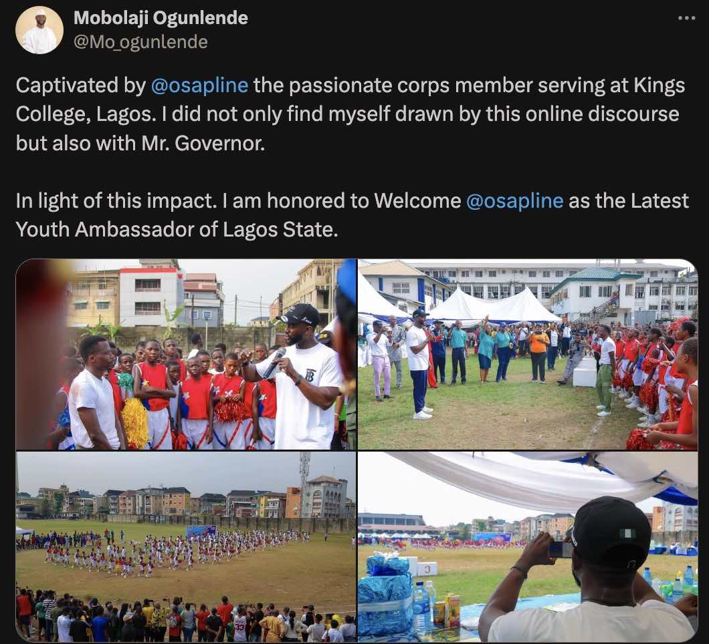Viewport: 709px width, 644px height.
Task: Click Mobolaji Ogunlende's profile avatar
Action: (x=39, y=31)
